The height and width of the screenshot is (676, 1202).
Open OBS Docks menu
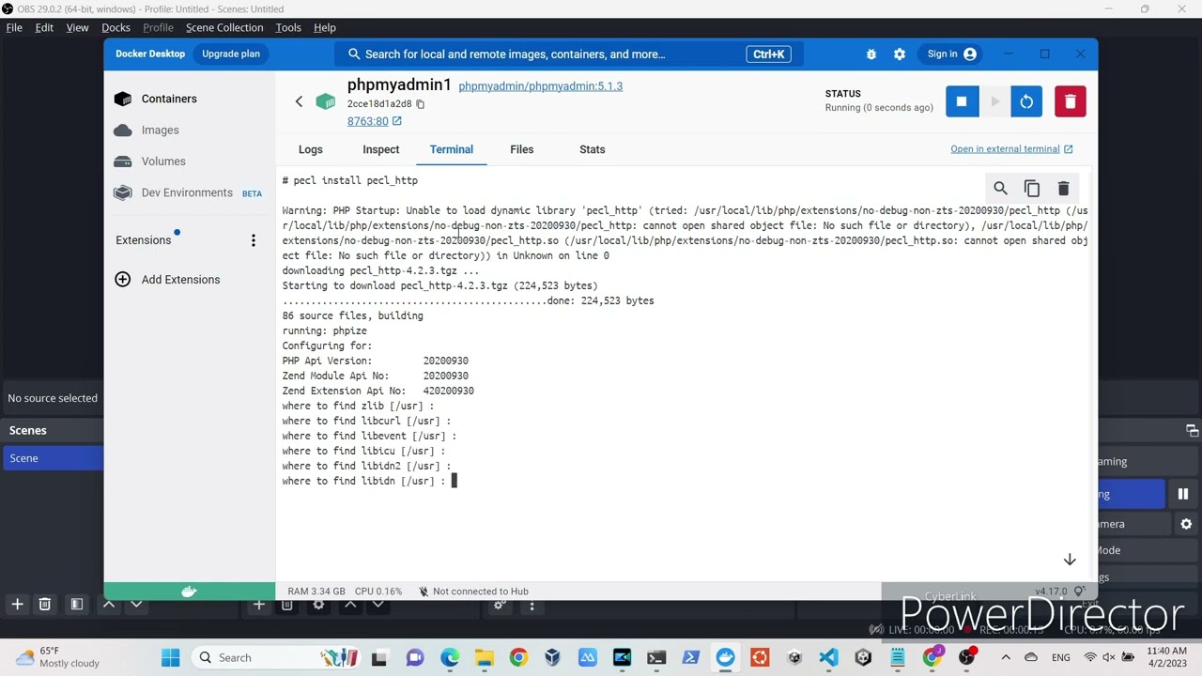[x=116, y=28]
